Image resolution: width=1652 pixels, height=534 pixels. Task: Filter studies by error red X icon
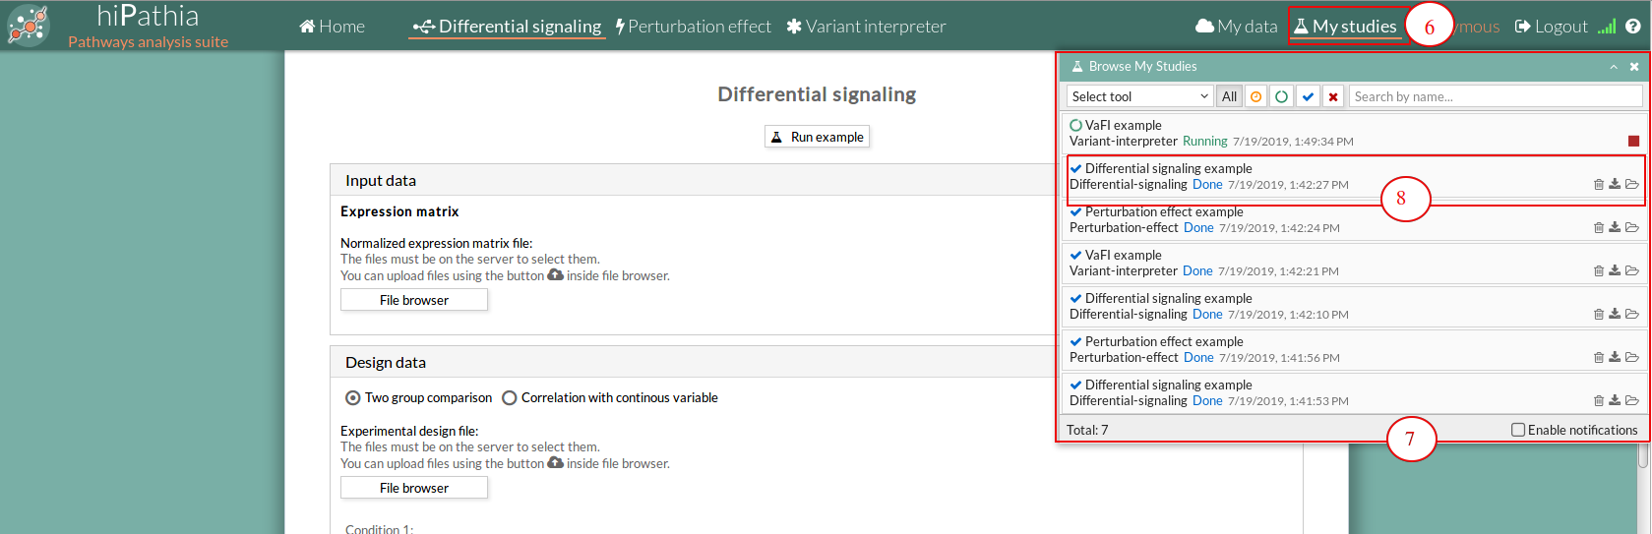tap(1333, 96)
